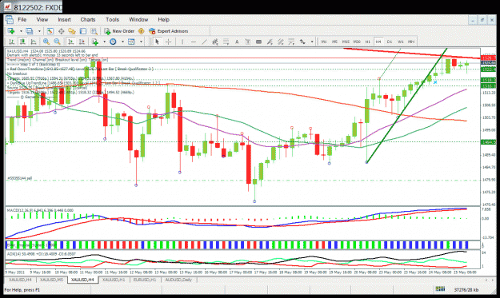Select the standard cursor tool
This screenshot has height=298, width=500.
pos(157,42)
